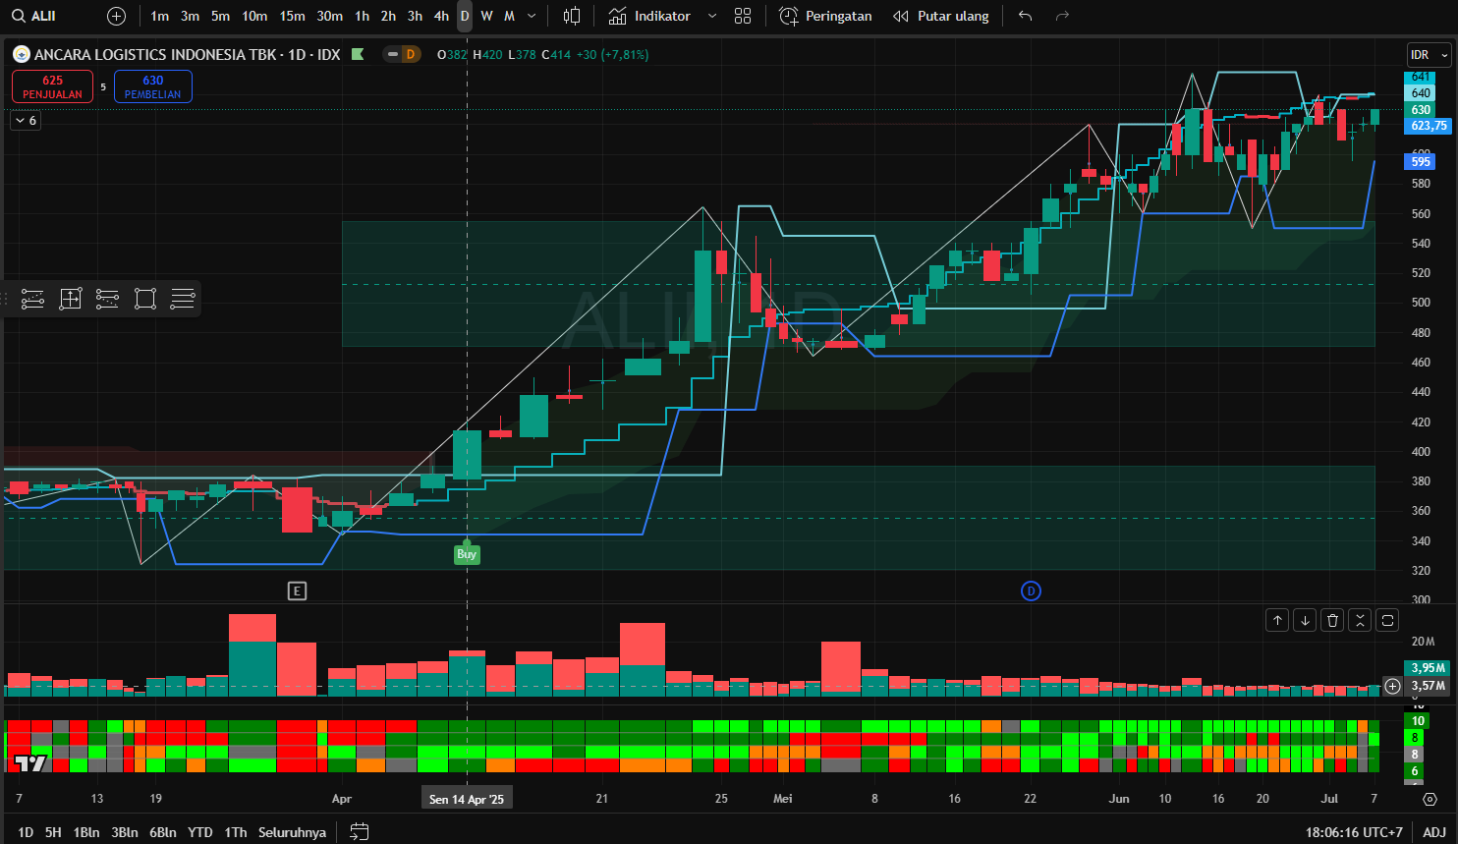Open time axis settings target icon
This screenshot has height=844, width=1458.
pyautogui.click(x=1430, y=799)
